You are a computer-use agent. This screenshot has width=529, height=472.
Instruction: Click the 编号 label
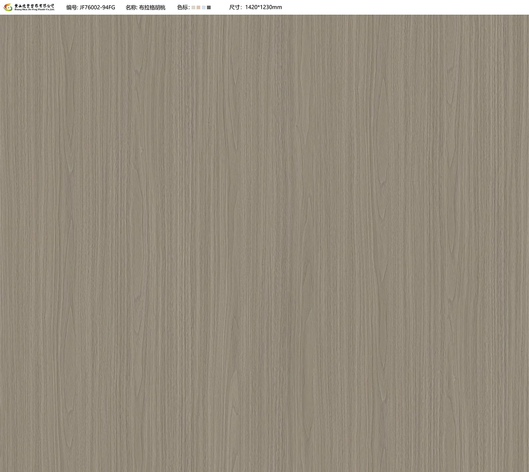coord(72,7)
